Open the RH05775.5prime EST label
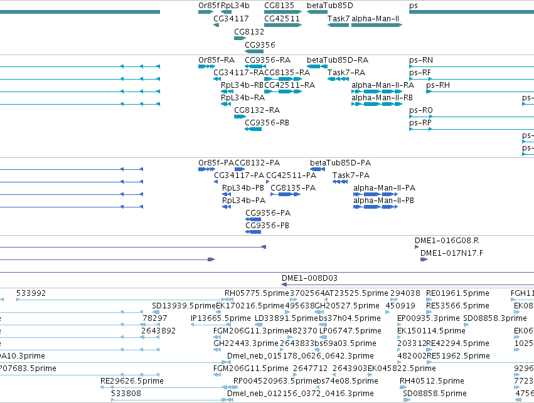534x403 pixels. pyautogui.click(x=257, y=293)
